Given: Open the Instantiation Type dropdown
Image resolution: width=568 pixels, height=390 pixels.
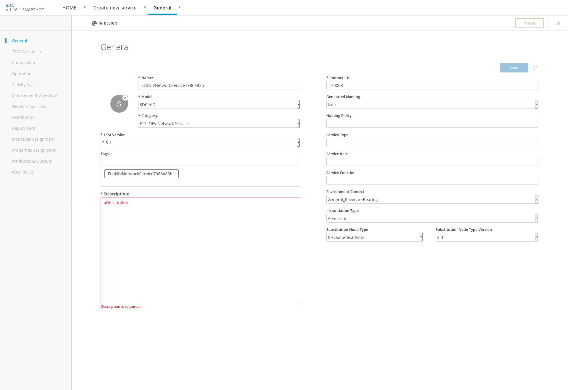Looking at the screenshot, I should coord(432,218).
